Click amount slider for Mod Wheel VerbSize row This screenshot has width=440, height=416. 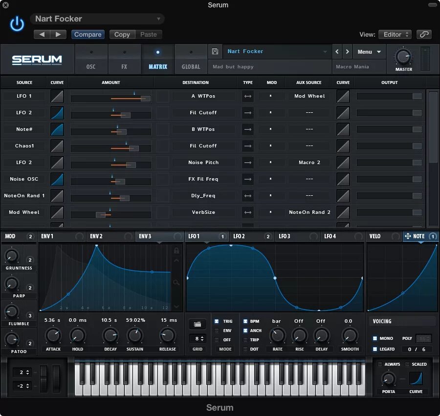point(111,215)
